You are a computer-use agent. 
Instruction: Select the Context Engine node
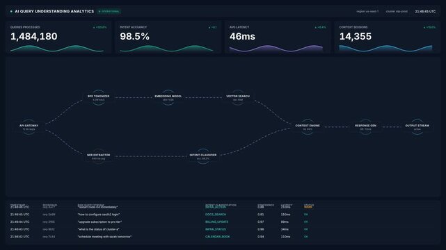308,127
